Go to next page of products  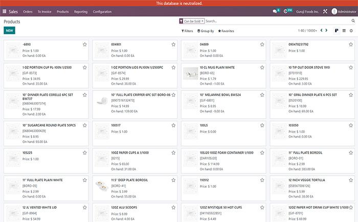point(326,30)
